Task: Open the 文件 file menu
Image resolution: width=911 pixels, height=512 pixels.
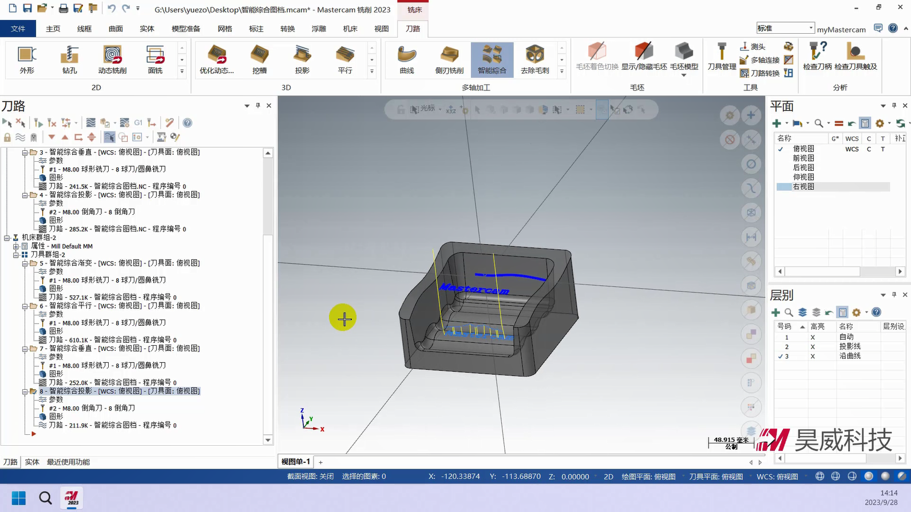Action: (18, 29)
